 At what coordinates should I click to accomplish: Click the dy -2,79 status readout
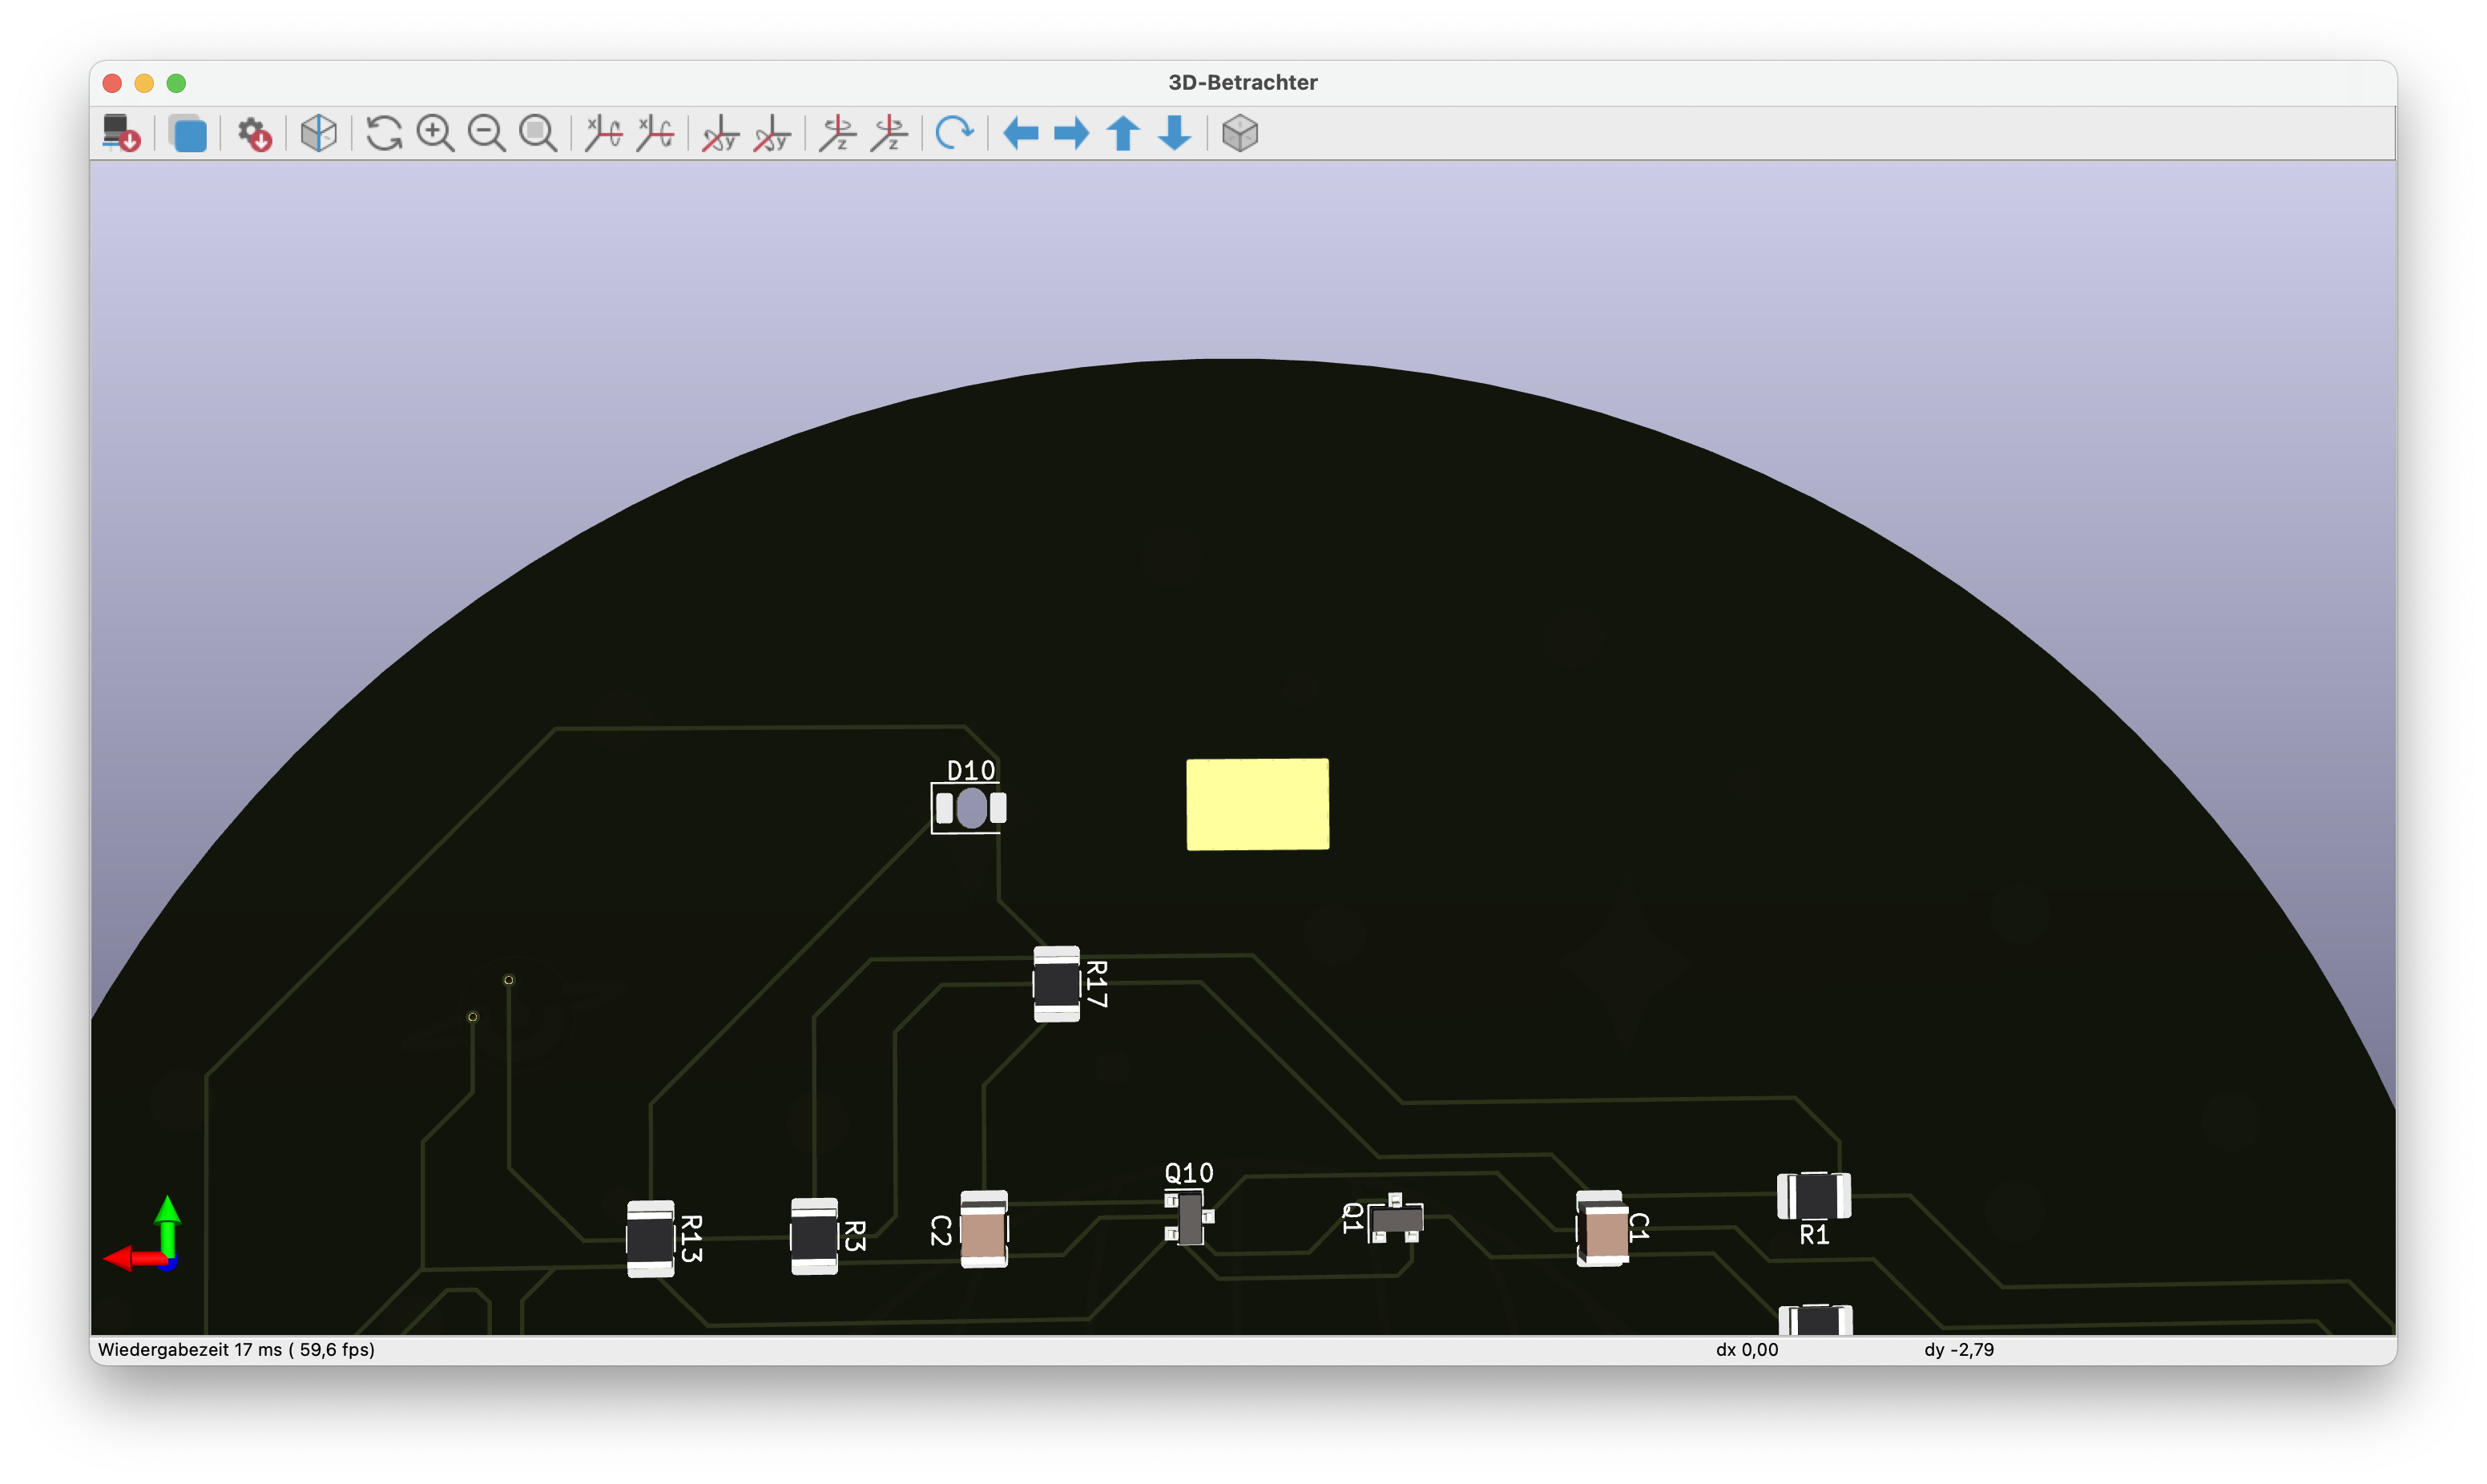pos(1959,1349)
